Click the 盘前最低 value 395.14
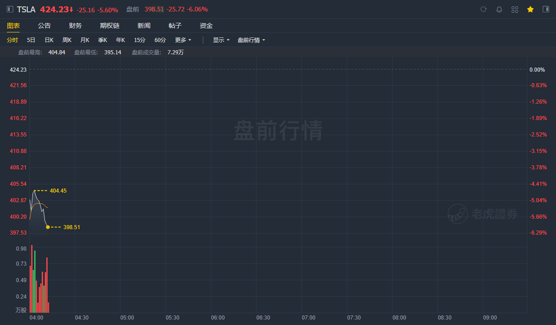 coord(112,52)
